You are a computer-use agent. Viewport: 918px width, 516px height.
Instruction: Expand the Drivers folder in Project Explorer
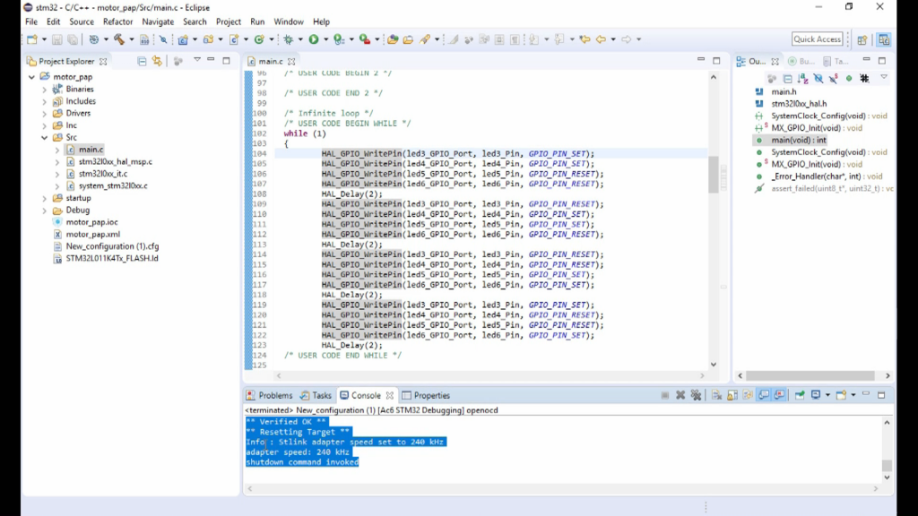[44, 114]
